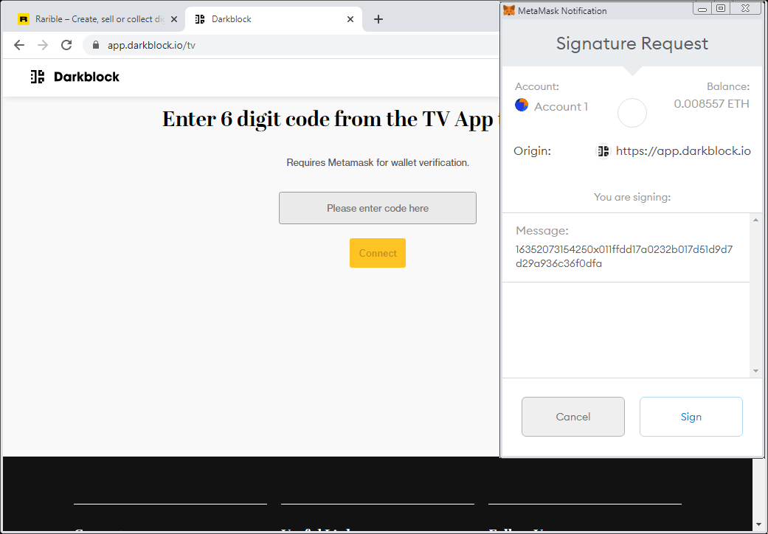Click the 'Origin:' label
Viewport: 768px width, 534px height.
click(532, 150)
